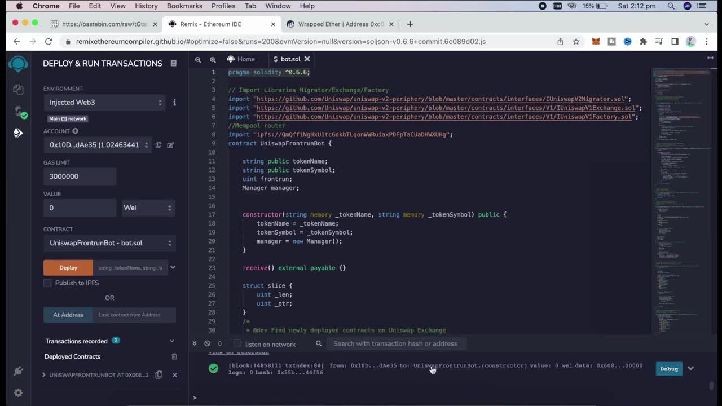
Task: Open the File explorers sidebar panel
Action: click(x=17, y=89)
